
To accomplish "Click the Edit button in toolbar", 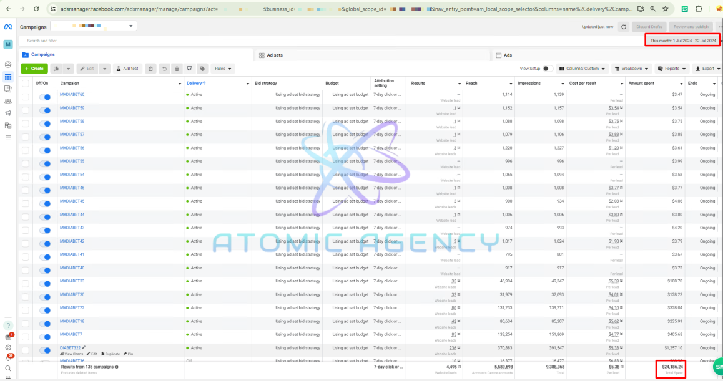I will pos(87,69).
